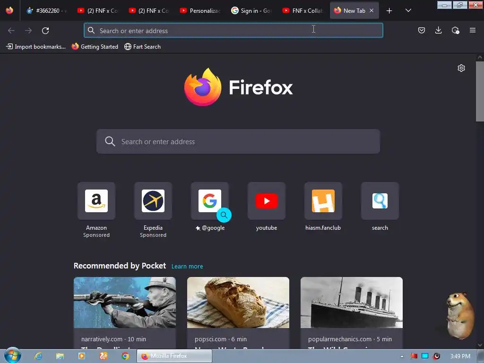
Task: Open the Save to Pocket icon
Action: click(x=421, y=30)
